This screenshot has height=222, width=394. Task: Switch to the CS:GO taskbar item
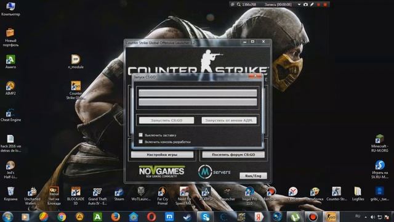[331, 216]
